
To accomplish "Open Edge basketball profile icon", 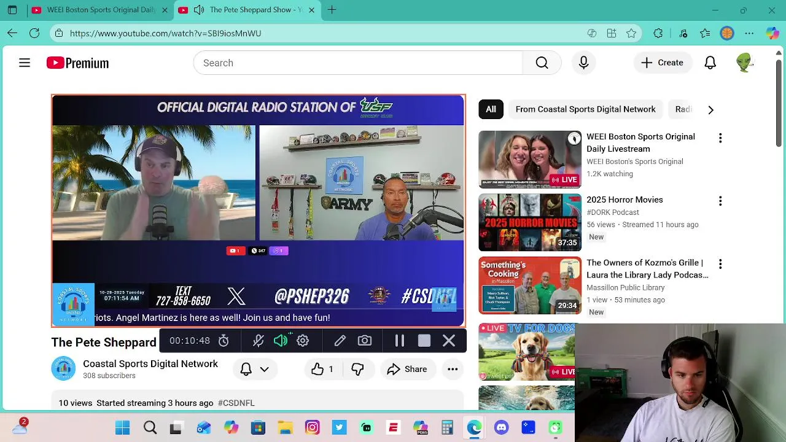I will coord(727,33).
